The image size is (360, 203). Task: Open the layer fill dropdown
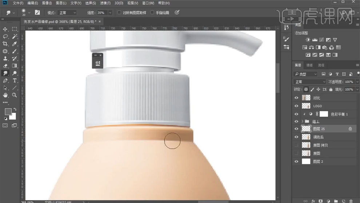tap(357, 89)
